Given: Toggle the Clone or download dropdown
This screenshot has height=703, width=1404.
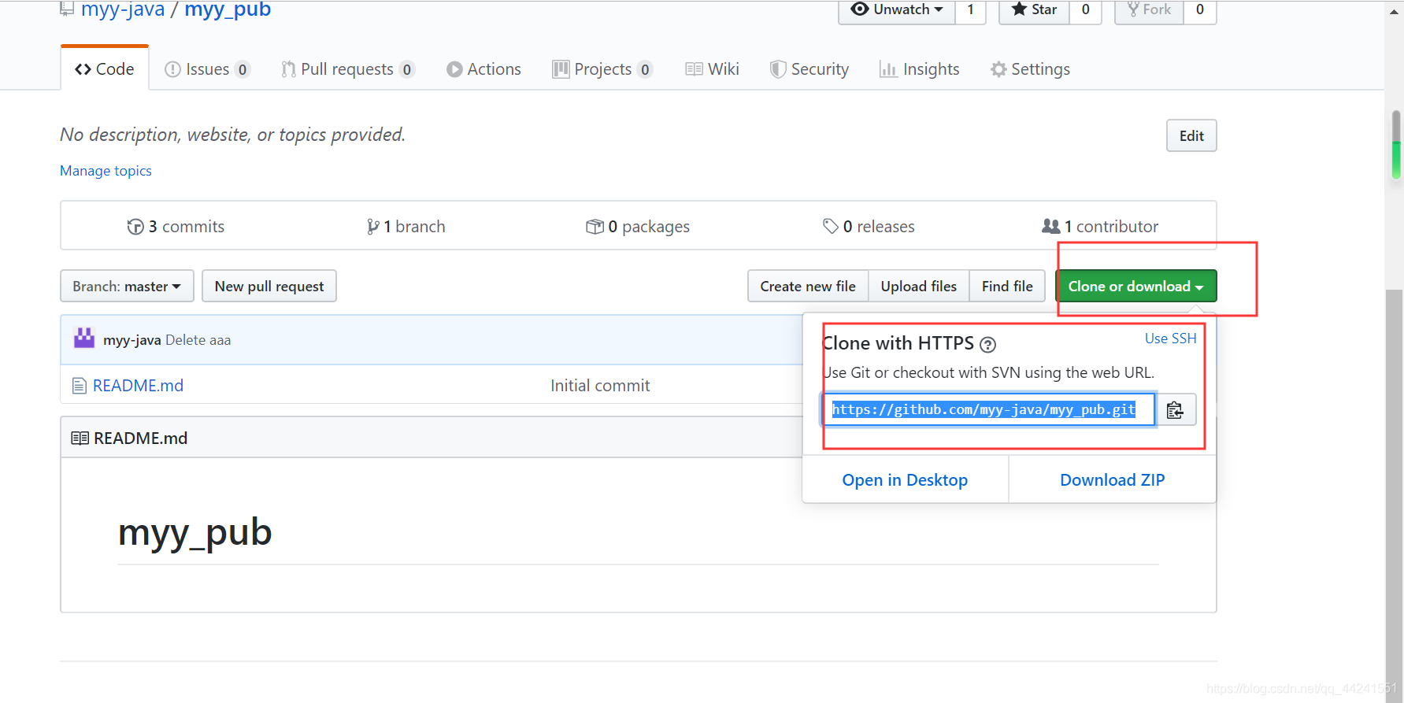Looking at the screenshot, I should pyautogui.click(x=1136, y=287).
